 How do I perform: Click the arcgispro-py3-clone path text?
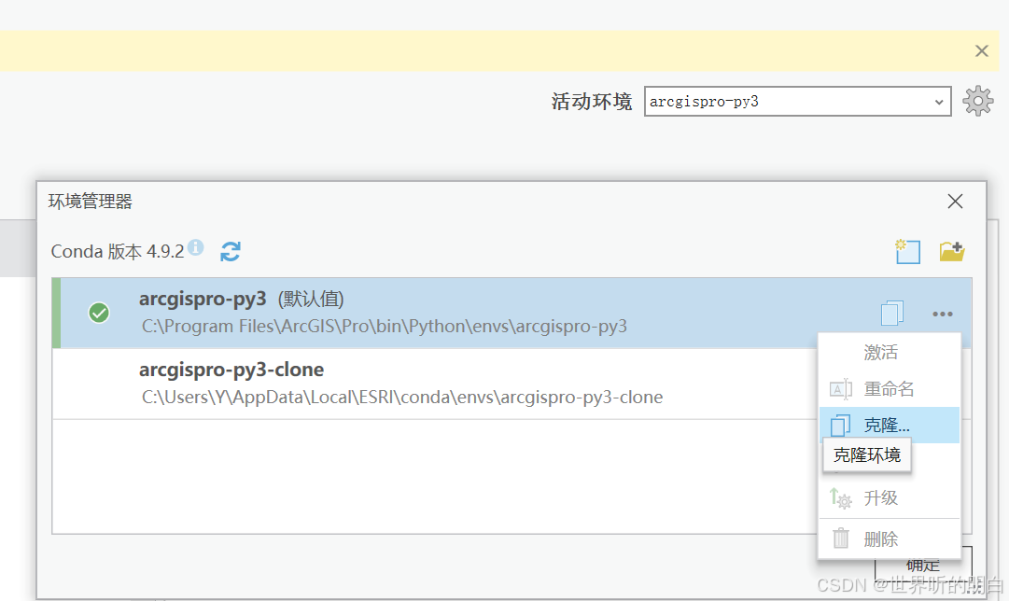402,397
